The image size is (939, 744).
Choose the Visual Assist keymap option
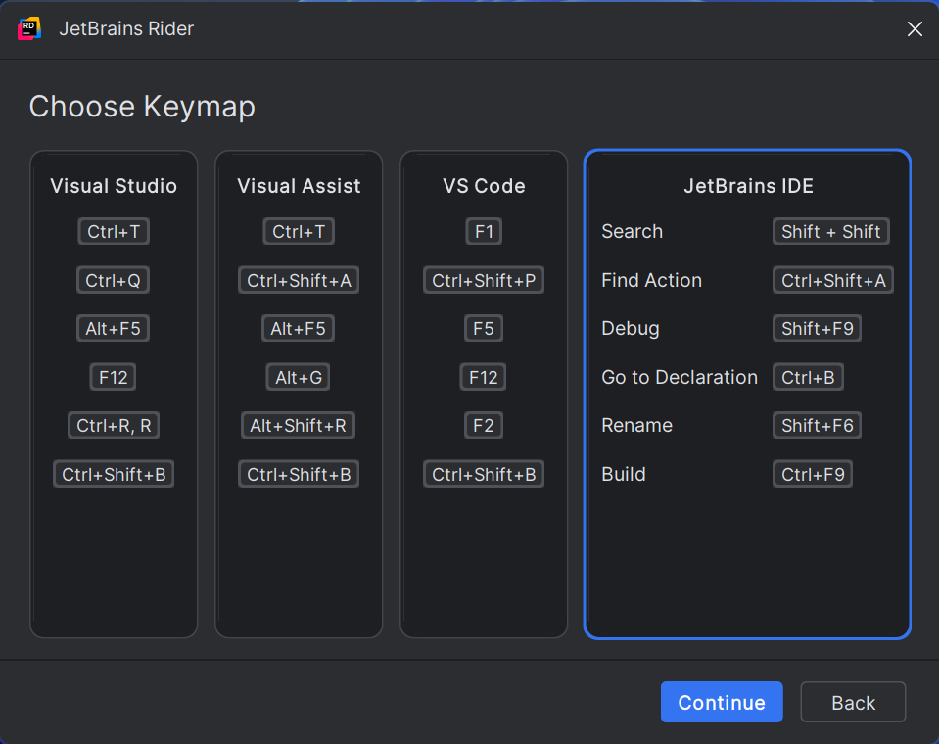(299, 394)
